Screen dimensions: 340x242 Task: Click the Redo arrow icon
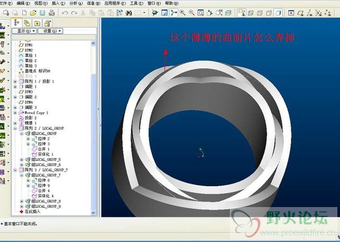[x=74, y=13]
